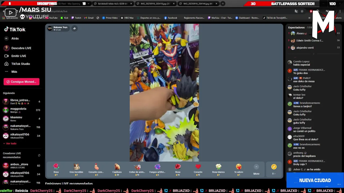The height and width of the screenshot is (193, 344).
Task: Send the Te adoro gift
Action: (x=239, y=169)
